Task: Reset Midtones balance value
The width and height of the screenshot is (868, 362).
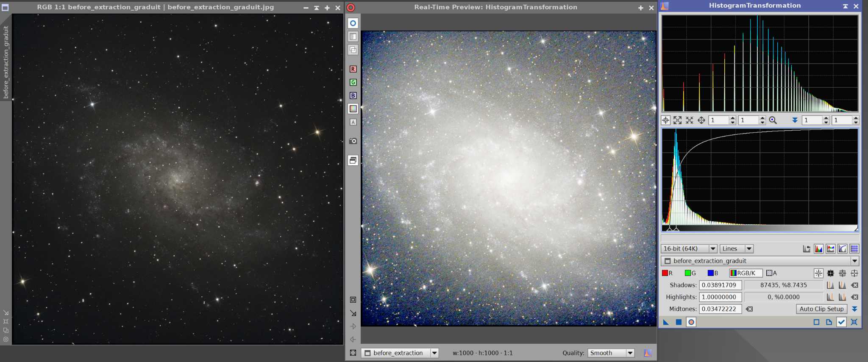Action: click(749, 309)
